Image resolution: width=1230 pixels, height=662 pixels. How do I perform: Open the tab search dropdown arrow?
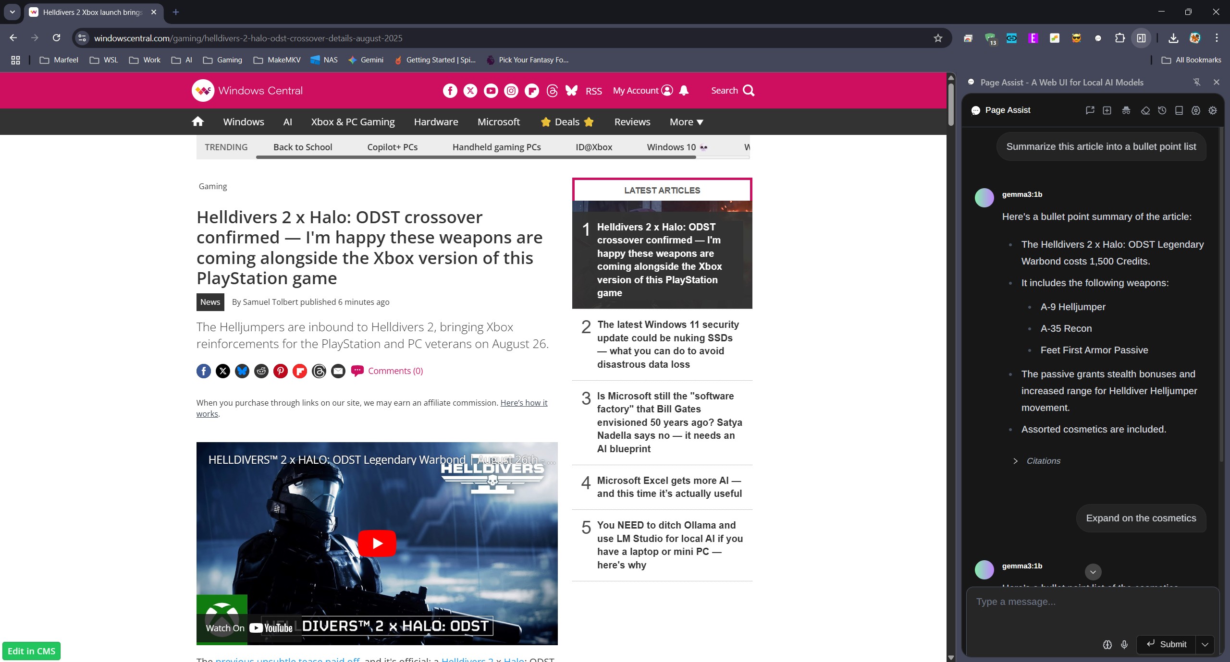(12, 12)
